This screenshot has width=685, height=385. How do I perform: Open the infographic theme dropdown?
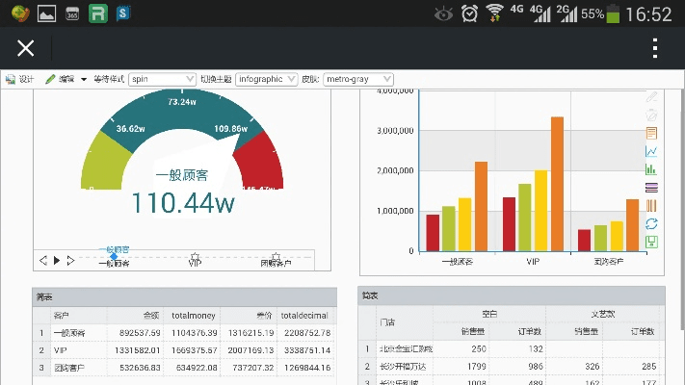(x=272, y=79)
